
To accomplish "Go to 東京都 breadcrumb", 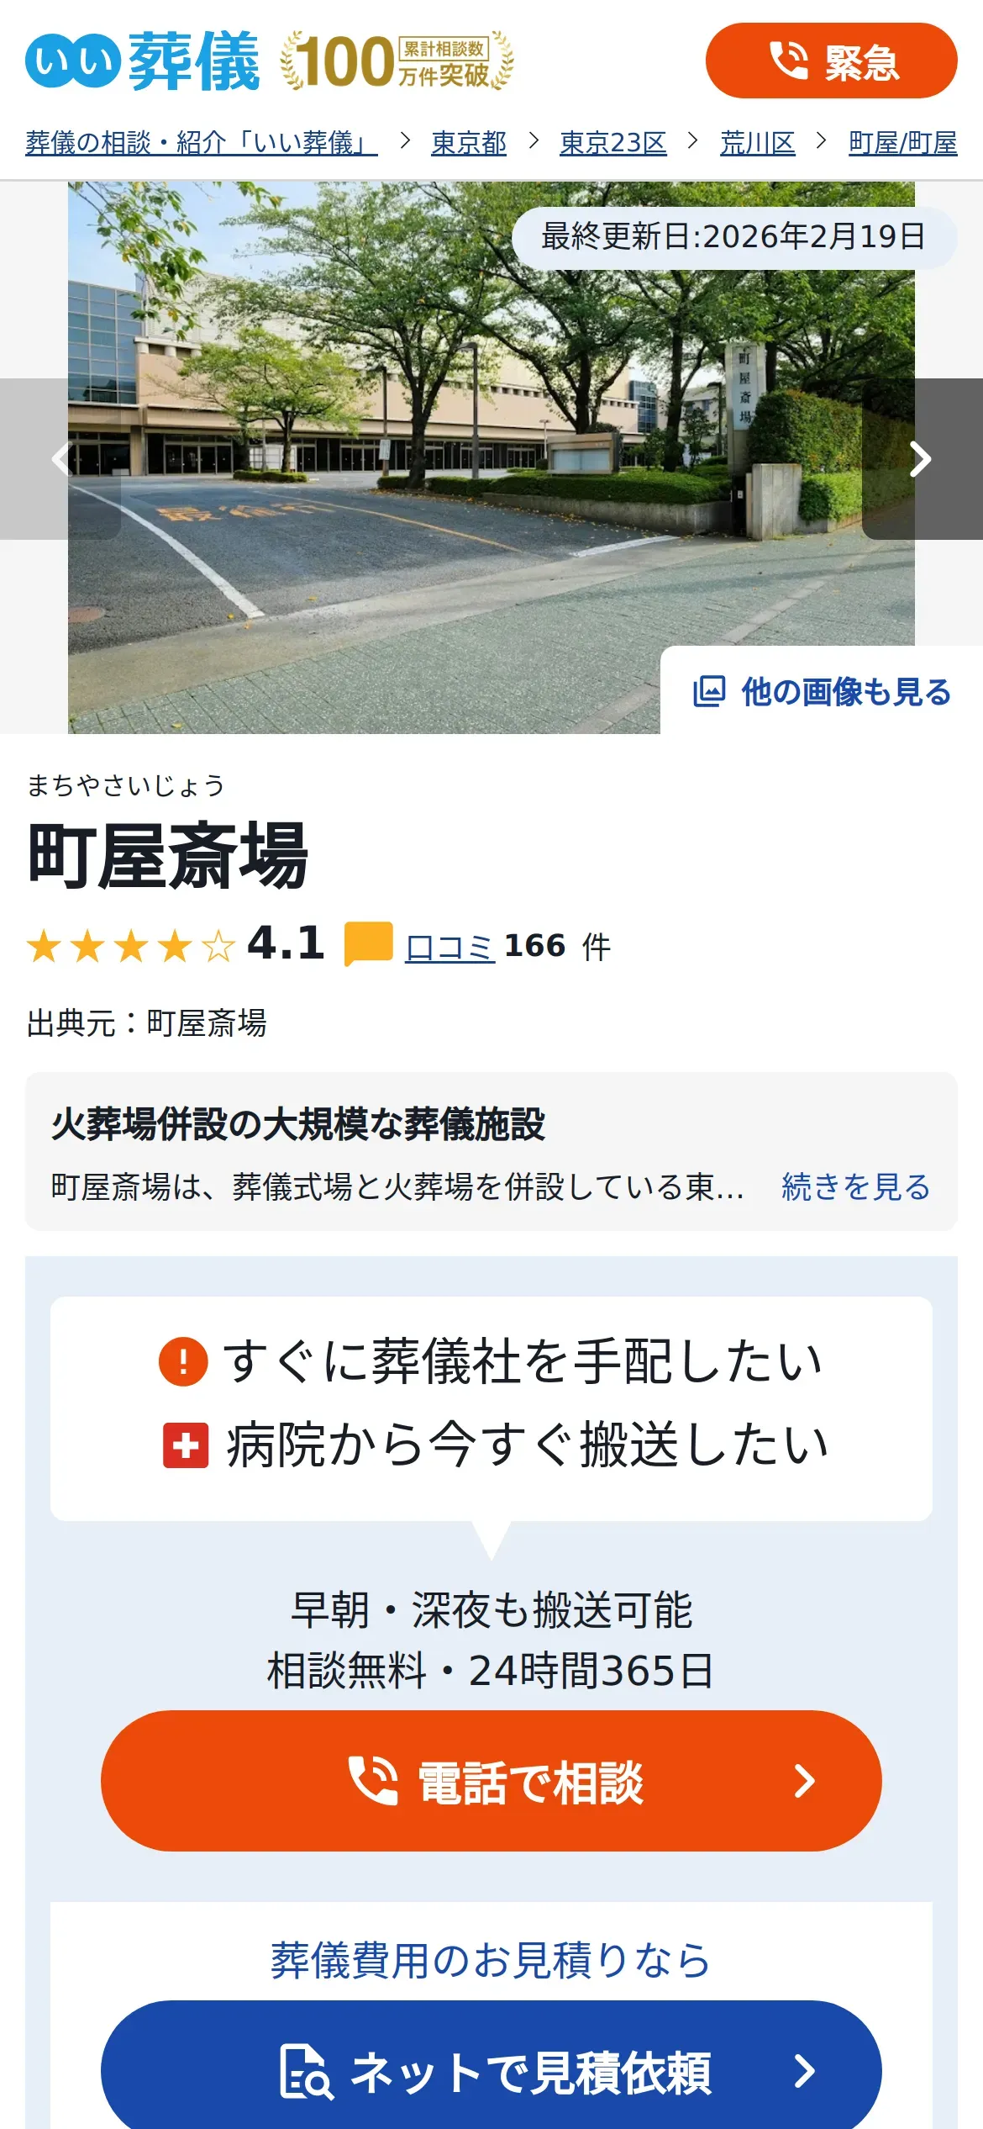I will coord(469,143).
